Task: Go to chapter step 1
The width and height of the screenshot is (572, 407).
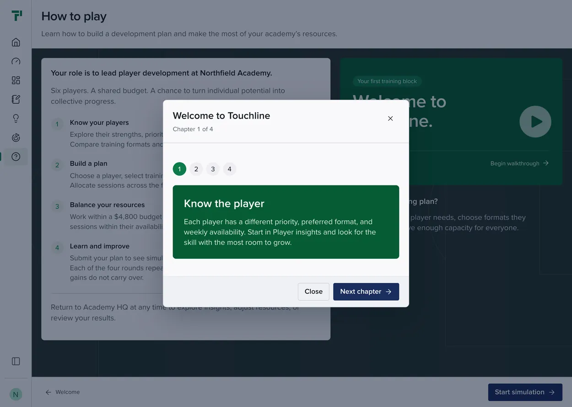Action: [x=179, y=169]
